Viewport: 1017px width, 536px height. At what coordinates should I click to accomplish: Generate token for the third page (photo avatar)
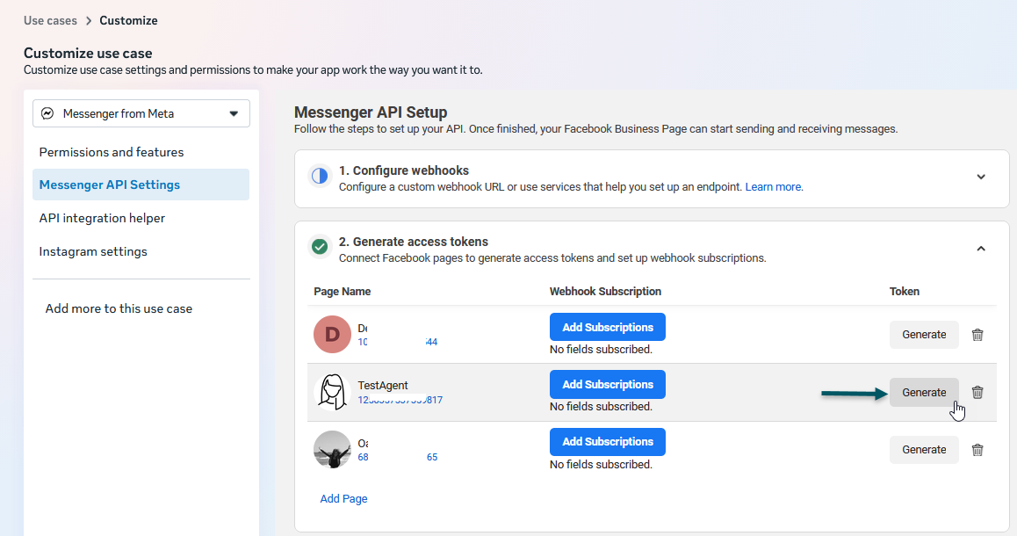coord(924,450)
